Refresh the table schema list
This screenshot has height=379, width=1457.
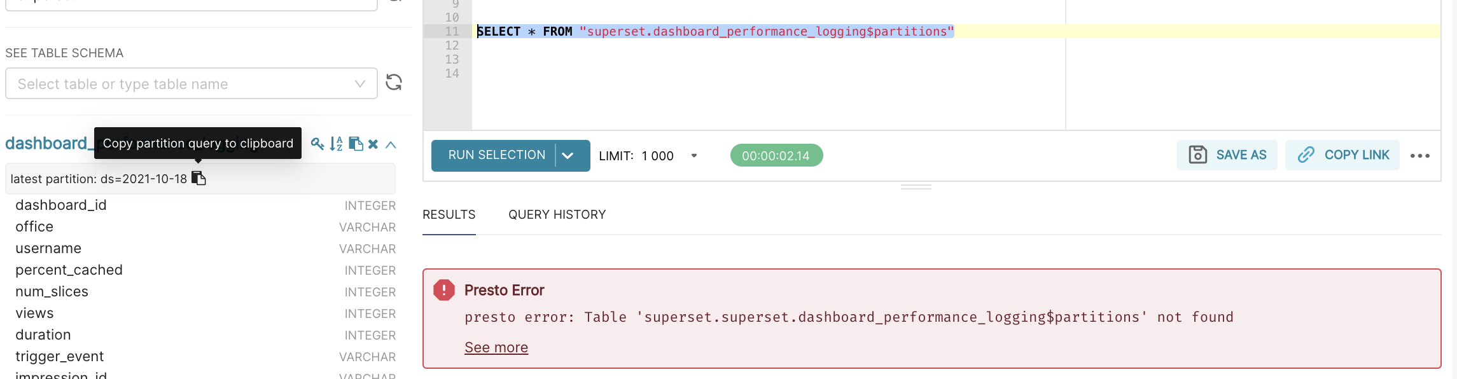394,82
